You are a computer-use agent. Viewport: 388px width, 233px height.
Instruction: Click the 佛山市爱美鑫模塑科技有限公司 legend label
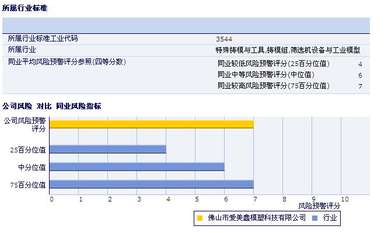click(x=257, y=218)
